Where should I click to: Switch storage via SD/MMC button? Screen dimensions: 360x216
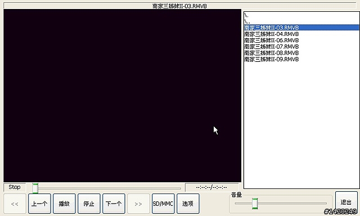(x=163, y=204)
